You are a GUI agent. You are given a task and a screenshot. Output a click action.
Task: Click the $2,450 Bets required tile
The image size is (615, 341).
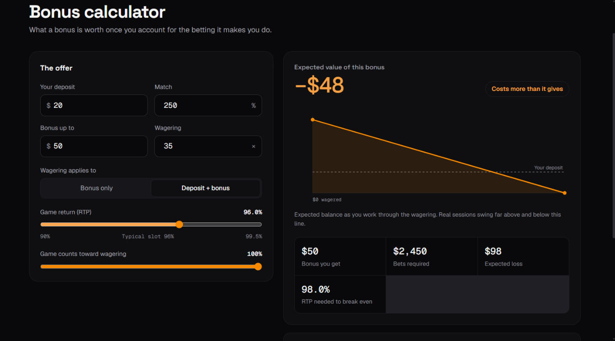[432, 256]
